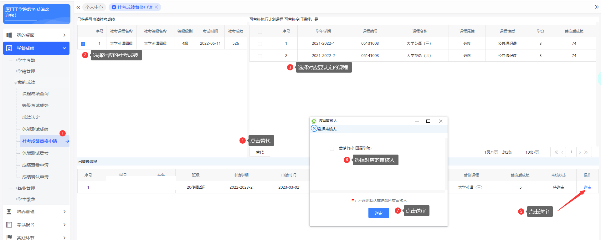Click the 考试报名 book icon in sidebar
The image size is (601, 240).
[9, 225]
